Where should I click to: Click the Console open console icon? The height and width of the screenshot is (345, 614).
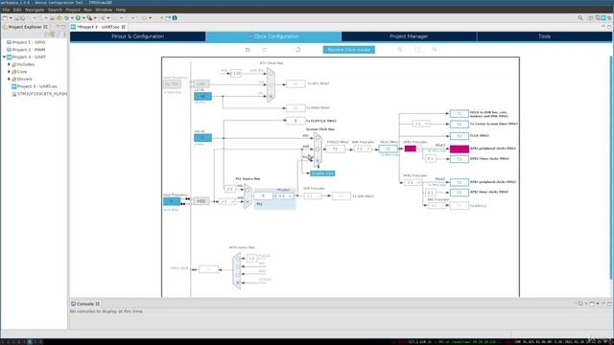[593, 304]
